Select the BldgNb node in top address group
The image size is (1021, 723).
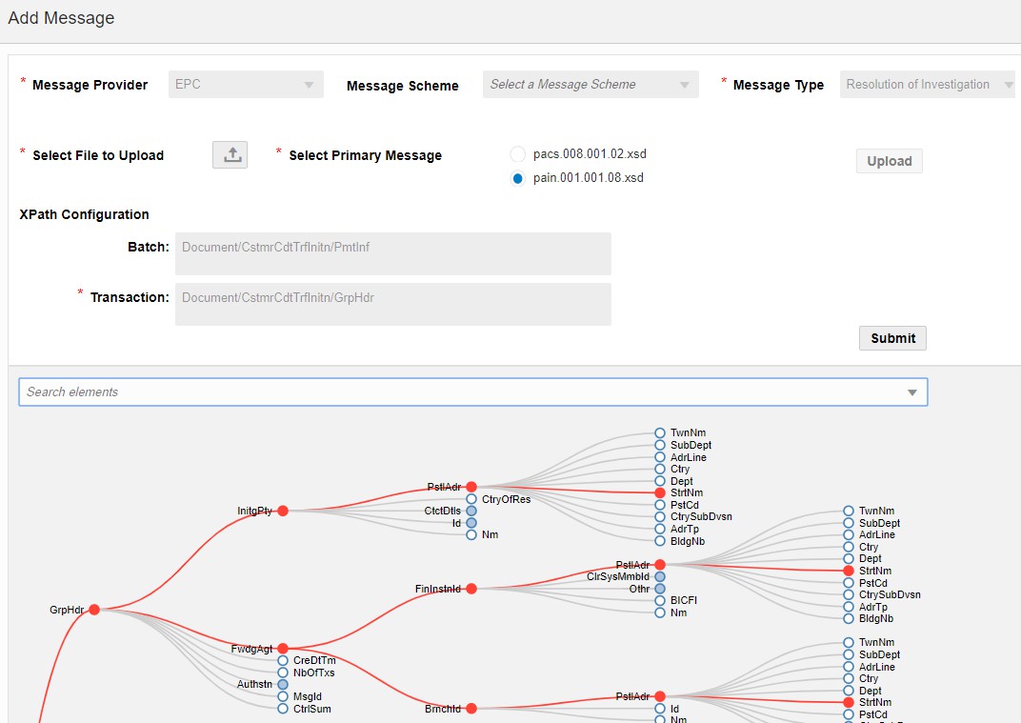coord(660,541)
